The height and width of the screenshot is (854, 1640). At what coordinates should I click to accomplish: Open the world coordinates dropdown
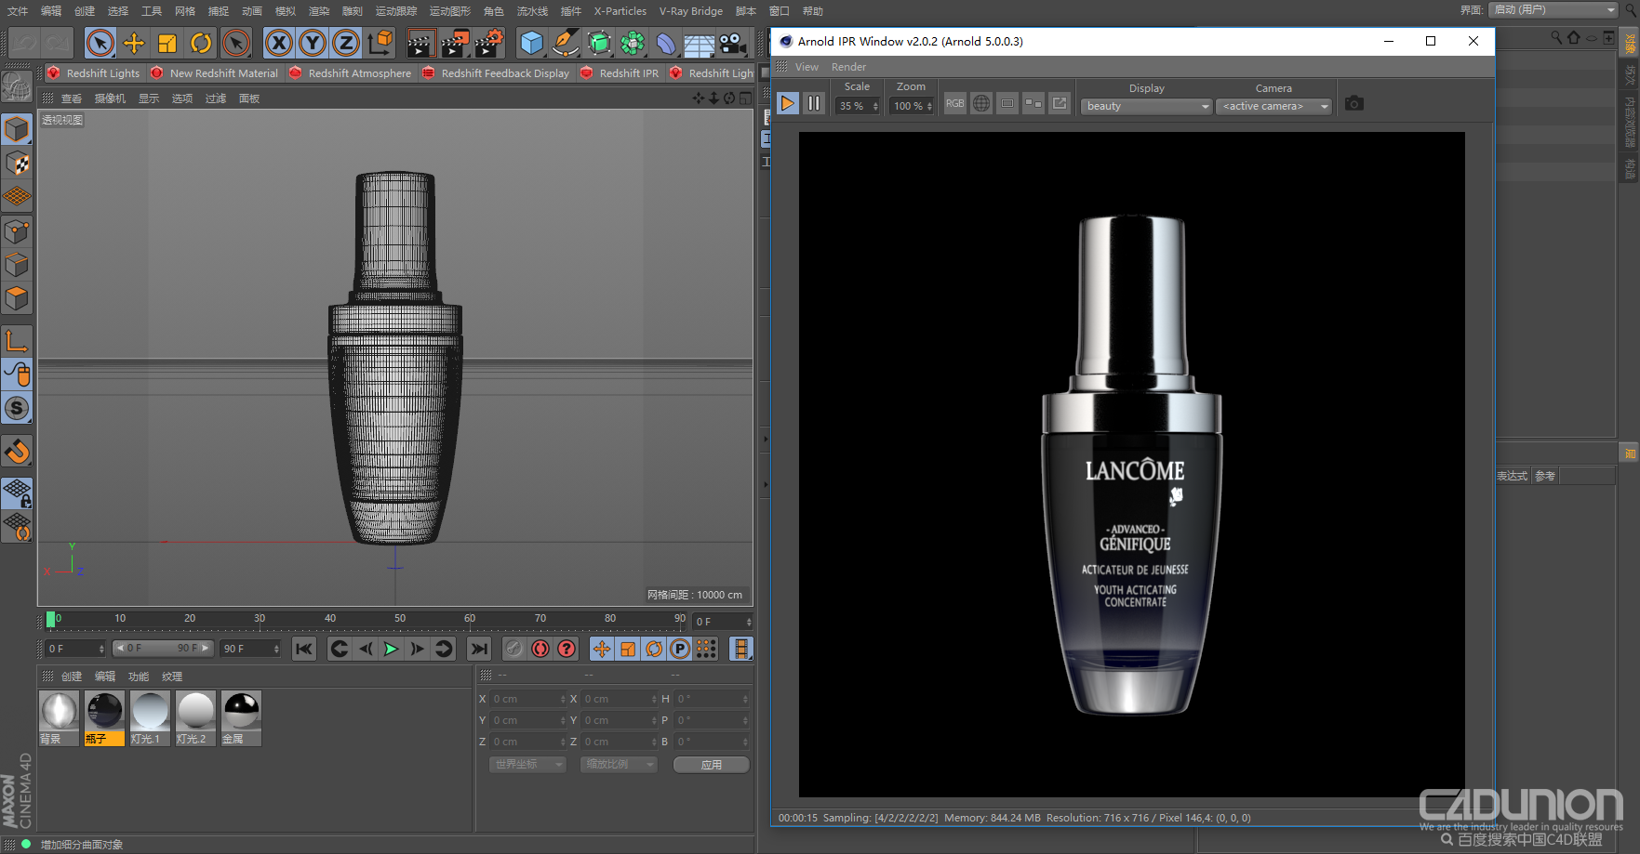coord(527,764)
